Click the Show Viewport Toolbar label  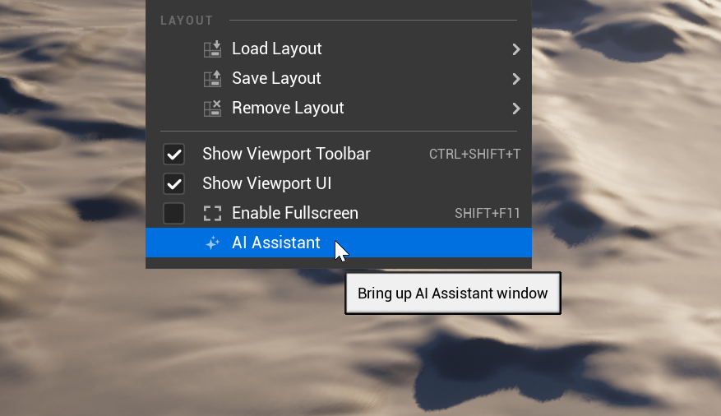(286, 154)
